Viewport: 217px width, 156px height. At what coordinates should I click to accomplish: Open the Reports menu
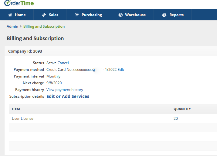(173, 15)
